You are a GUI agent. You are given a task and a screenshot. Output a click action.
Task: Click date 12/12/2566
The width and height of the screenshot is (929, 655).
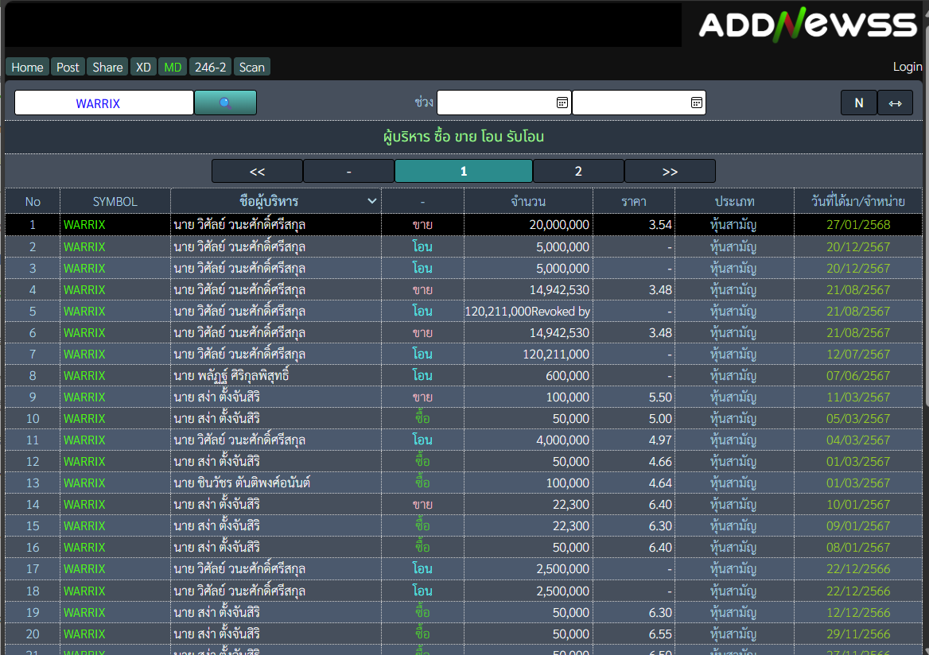click(x=858, y=612)
